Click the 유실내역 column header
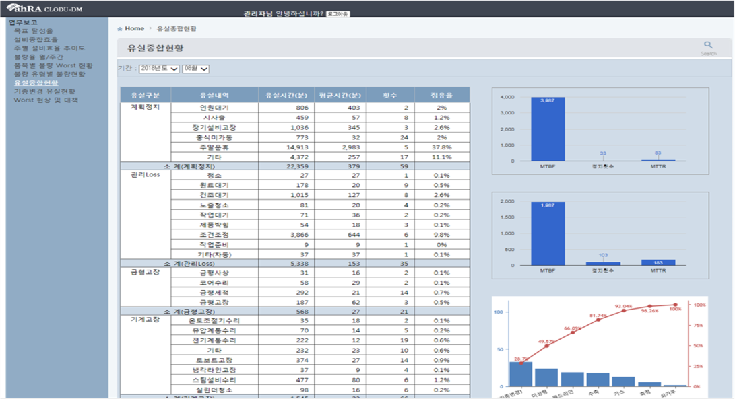The height and width of the screenshot is (399, 735). pos(214,95)
